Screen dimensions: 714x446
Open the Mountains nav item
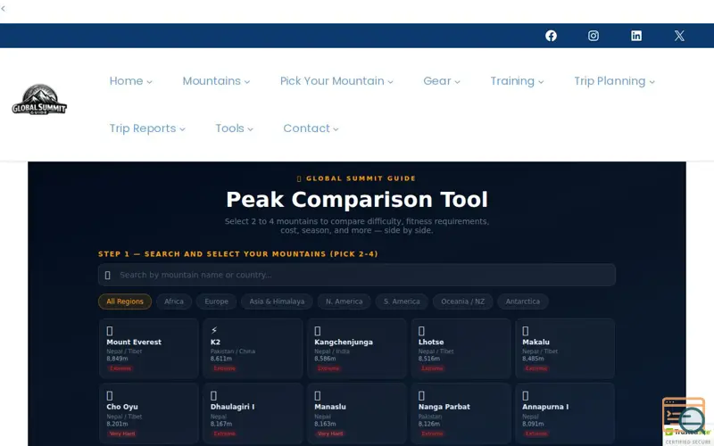[x=212, y=81]
